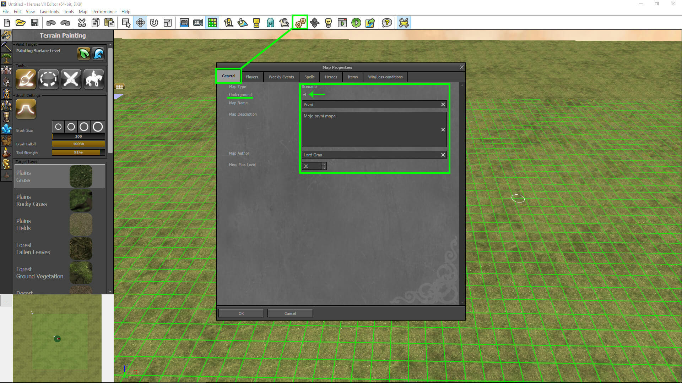The width and height of the screenshot is (682, 383).
Task: Choose the smallest brush size circle
Action: [x=58, y=127]
